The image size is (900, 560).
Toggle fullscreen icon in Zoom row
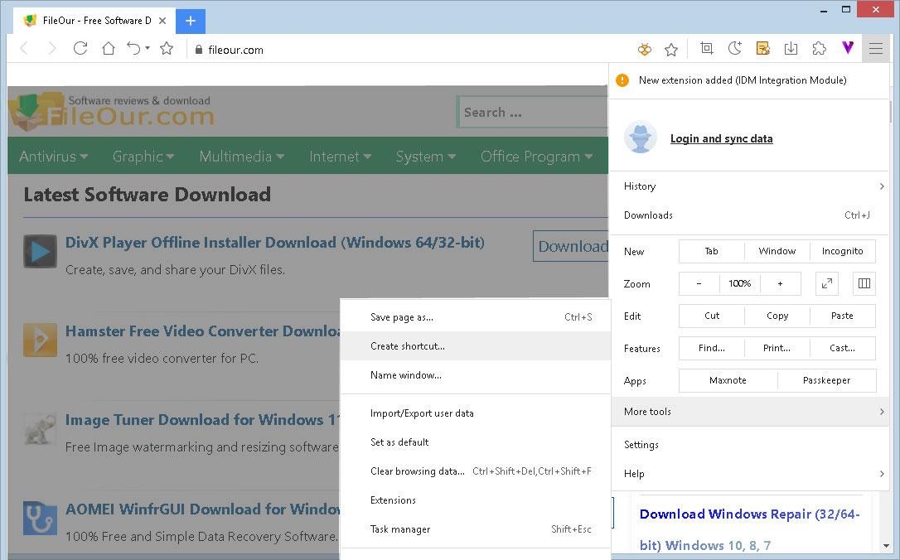827,283
